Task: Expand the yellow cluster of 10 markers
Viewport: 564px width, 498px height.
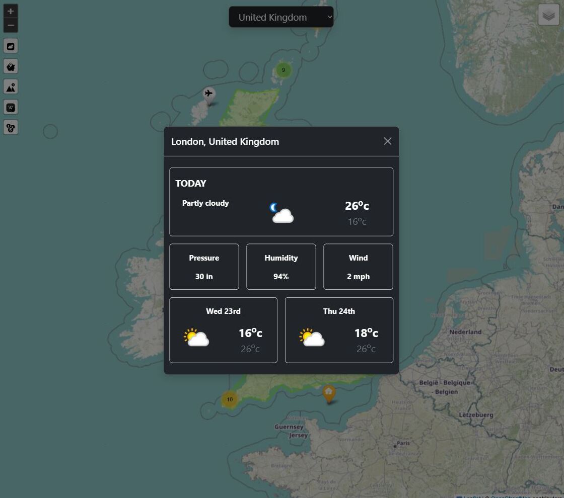Action: point(230,399)
